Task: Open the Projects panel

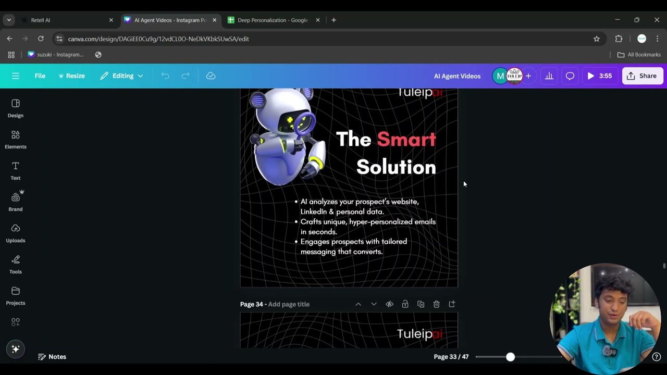Action: coord(15,296)
